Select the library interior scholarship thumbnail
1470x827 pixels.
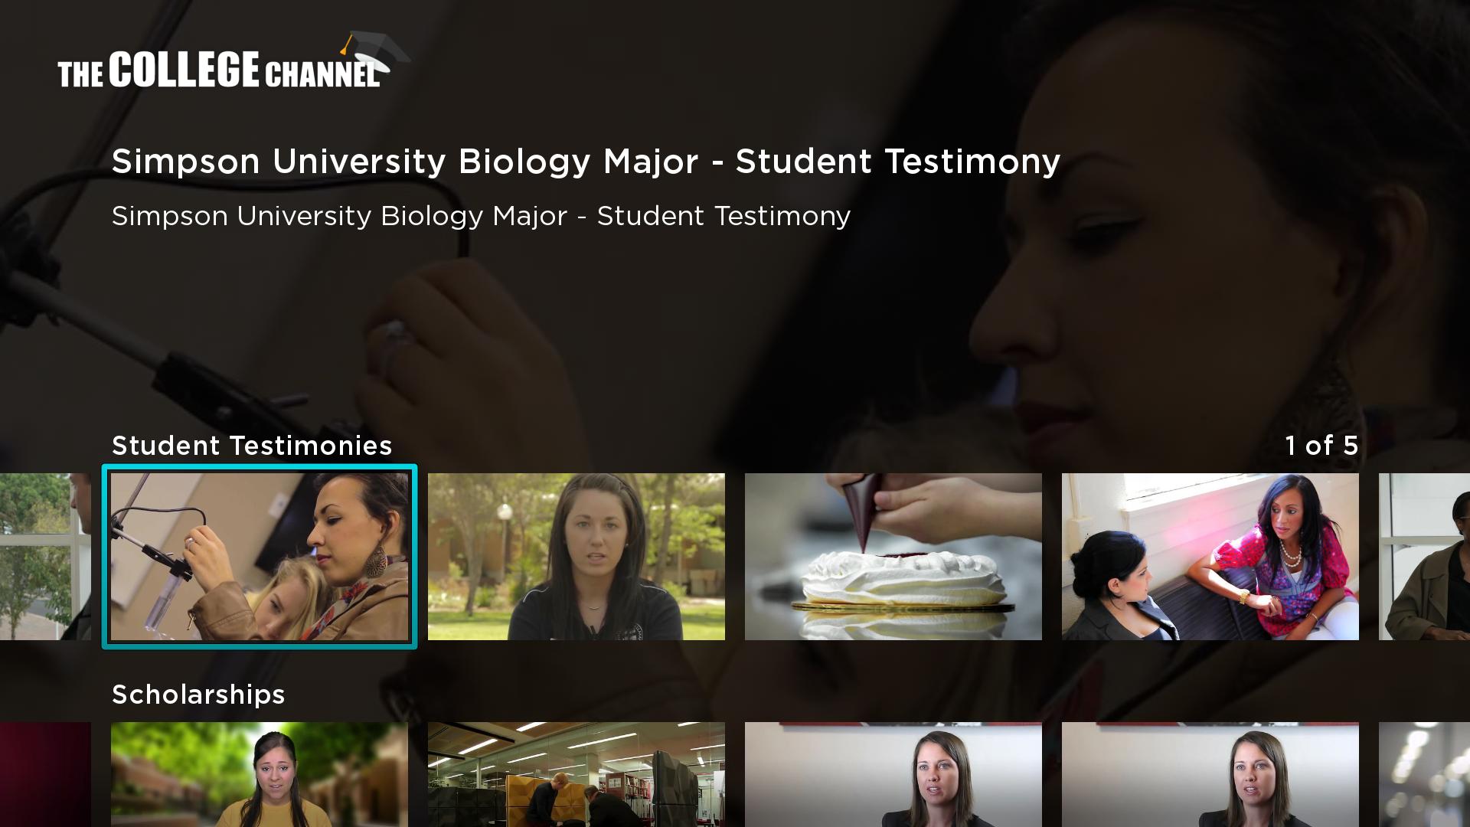[x=577, y=774]
